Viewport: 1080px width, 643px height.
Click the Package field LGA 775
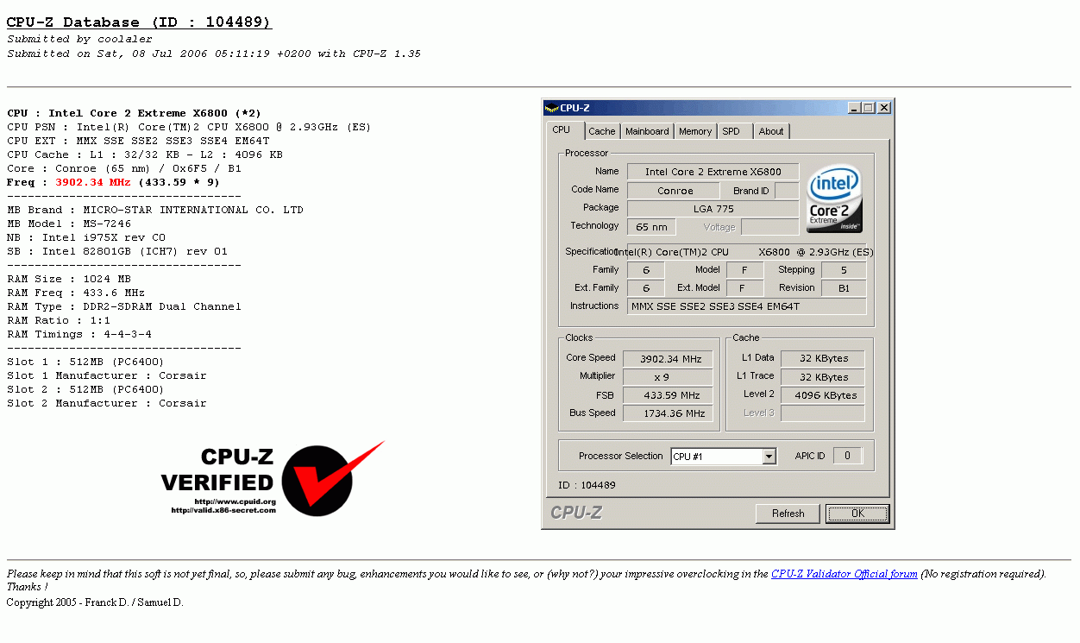713,209
